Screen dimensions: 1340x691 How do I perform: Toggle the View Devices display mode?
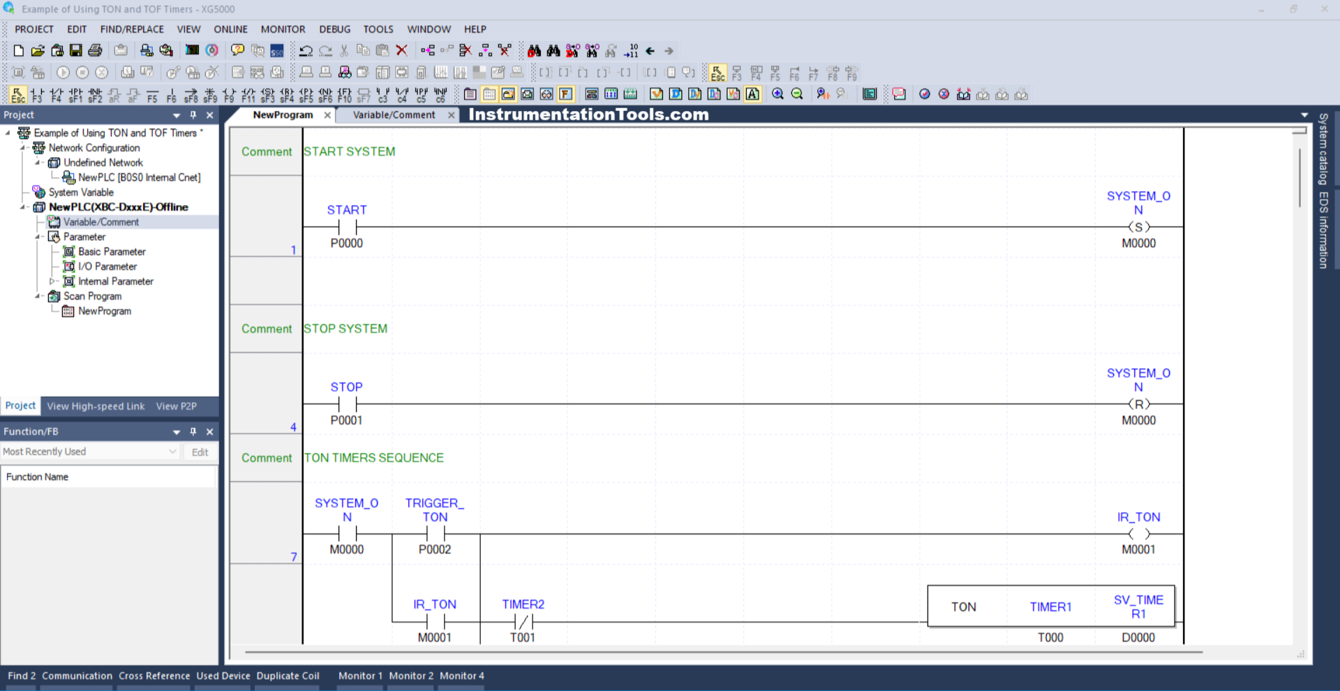coord(676,94)
